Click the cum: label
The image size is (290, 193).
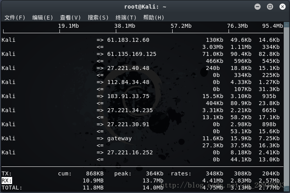coord(65,173)
